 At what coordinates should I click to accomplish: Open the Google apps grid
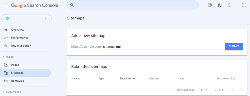(x=244, y=5)
